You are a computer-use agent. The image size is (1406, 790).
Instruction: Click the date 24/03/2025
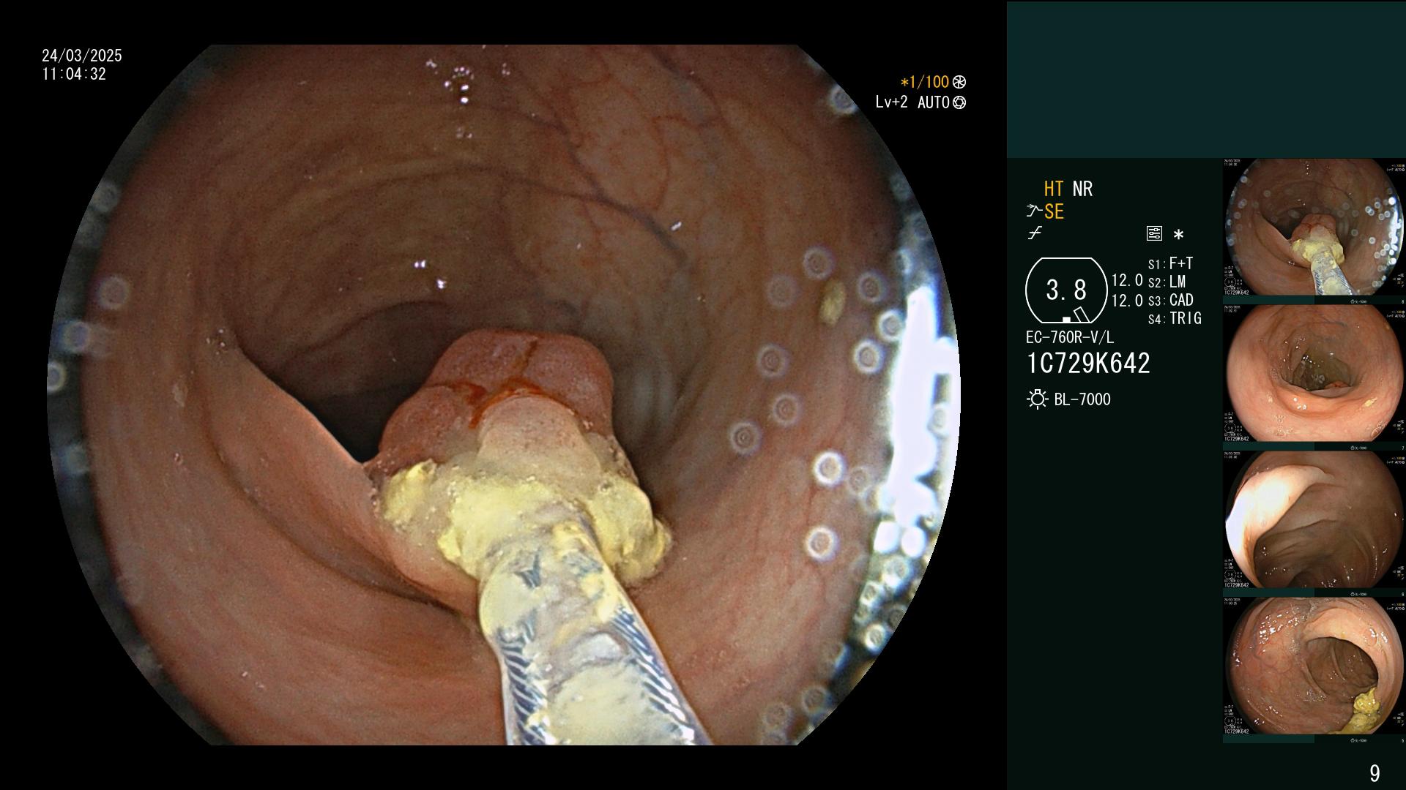tap(82, 56)
